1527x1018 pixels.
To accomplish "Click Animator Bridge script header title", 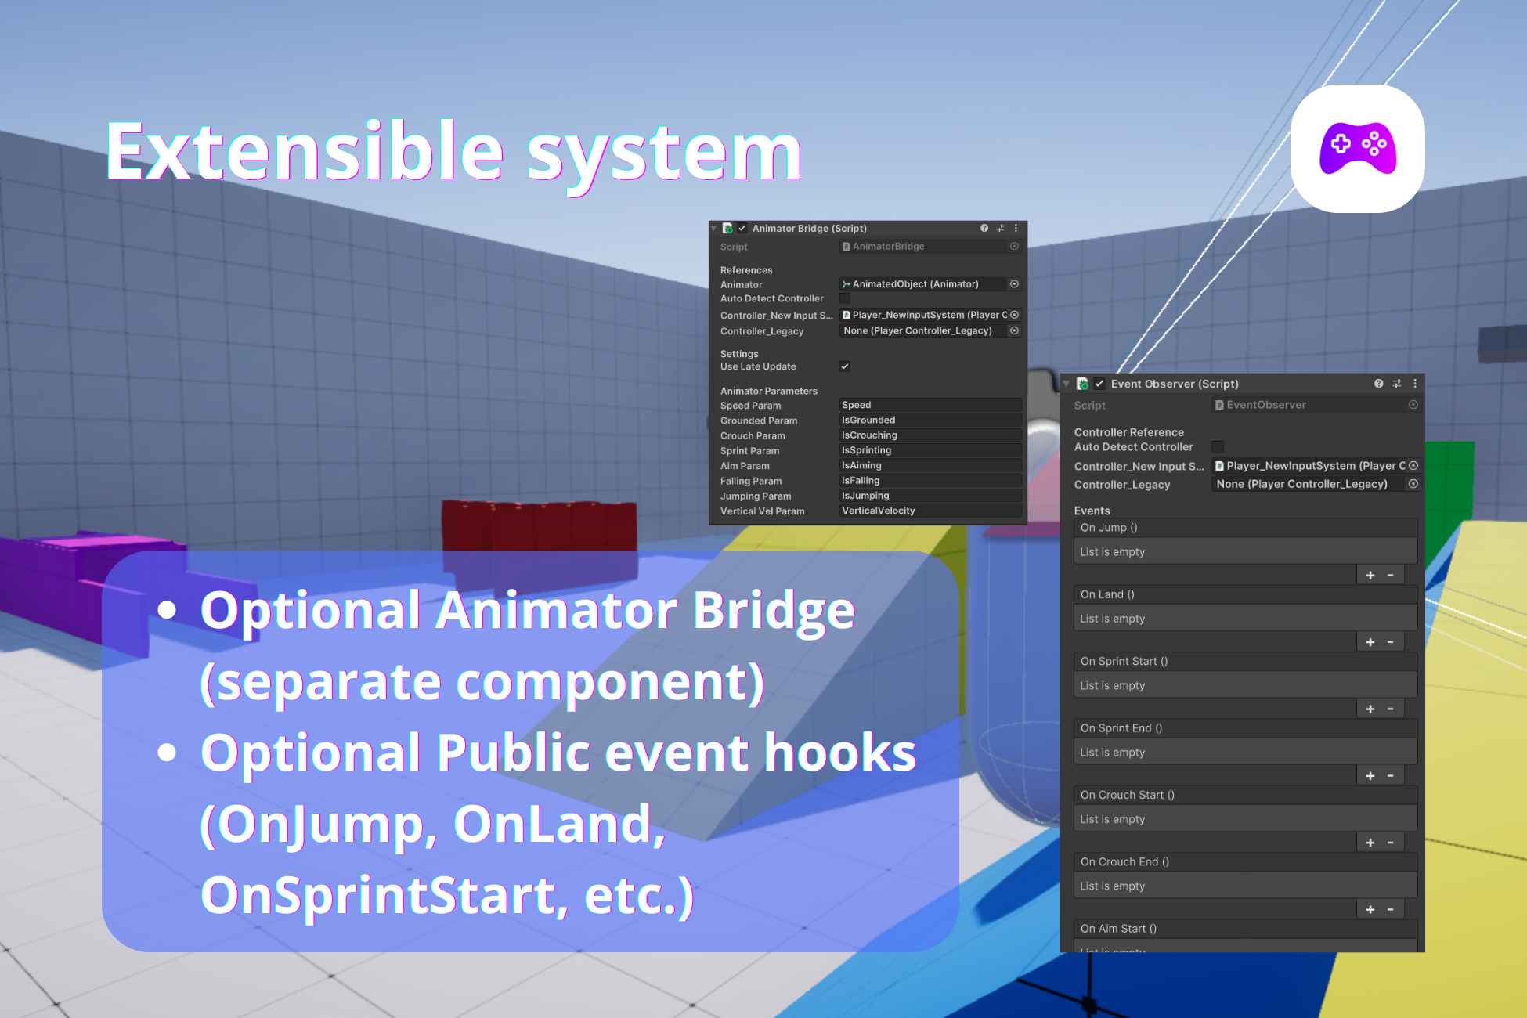I will [809, 228].
